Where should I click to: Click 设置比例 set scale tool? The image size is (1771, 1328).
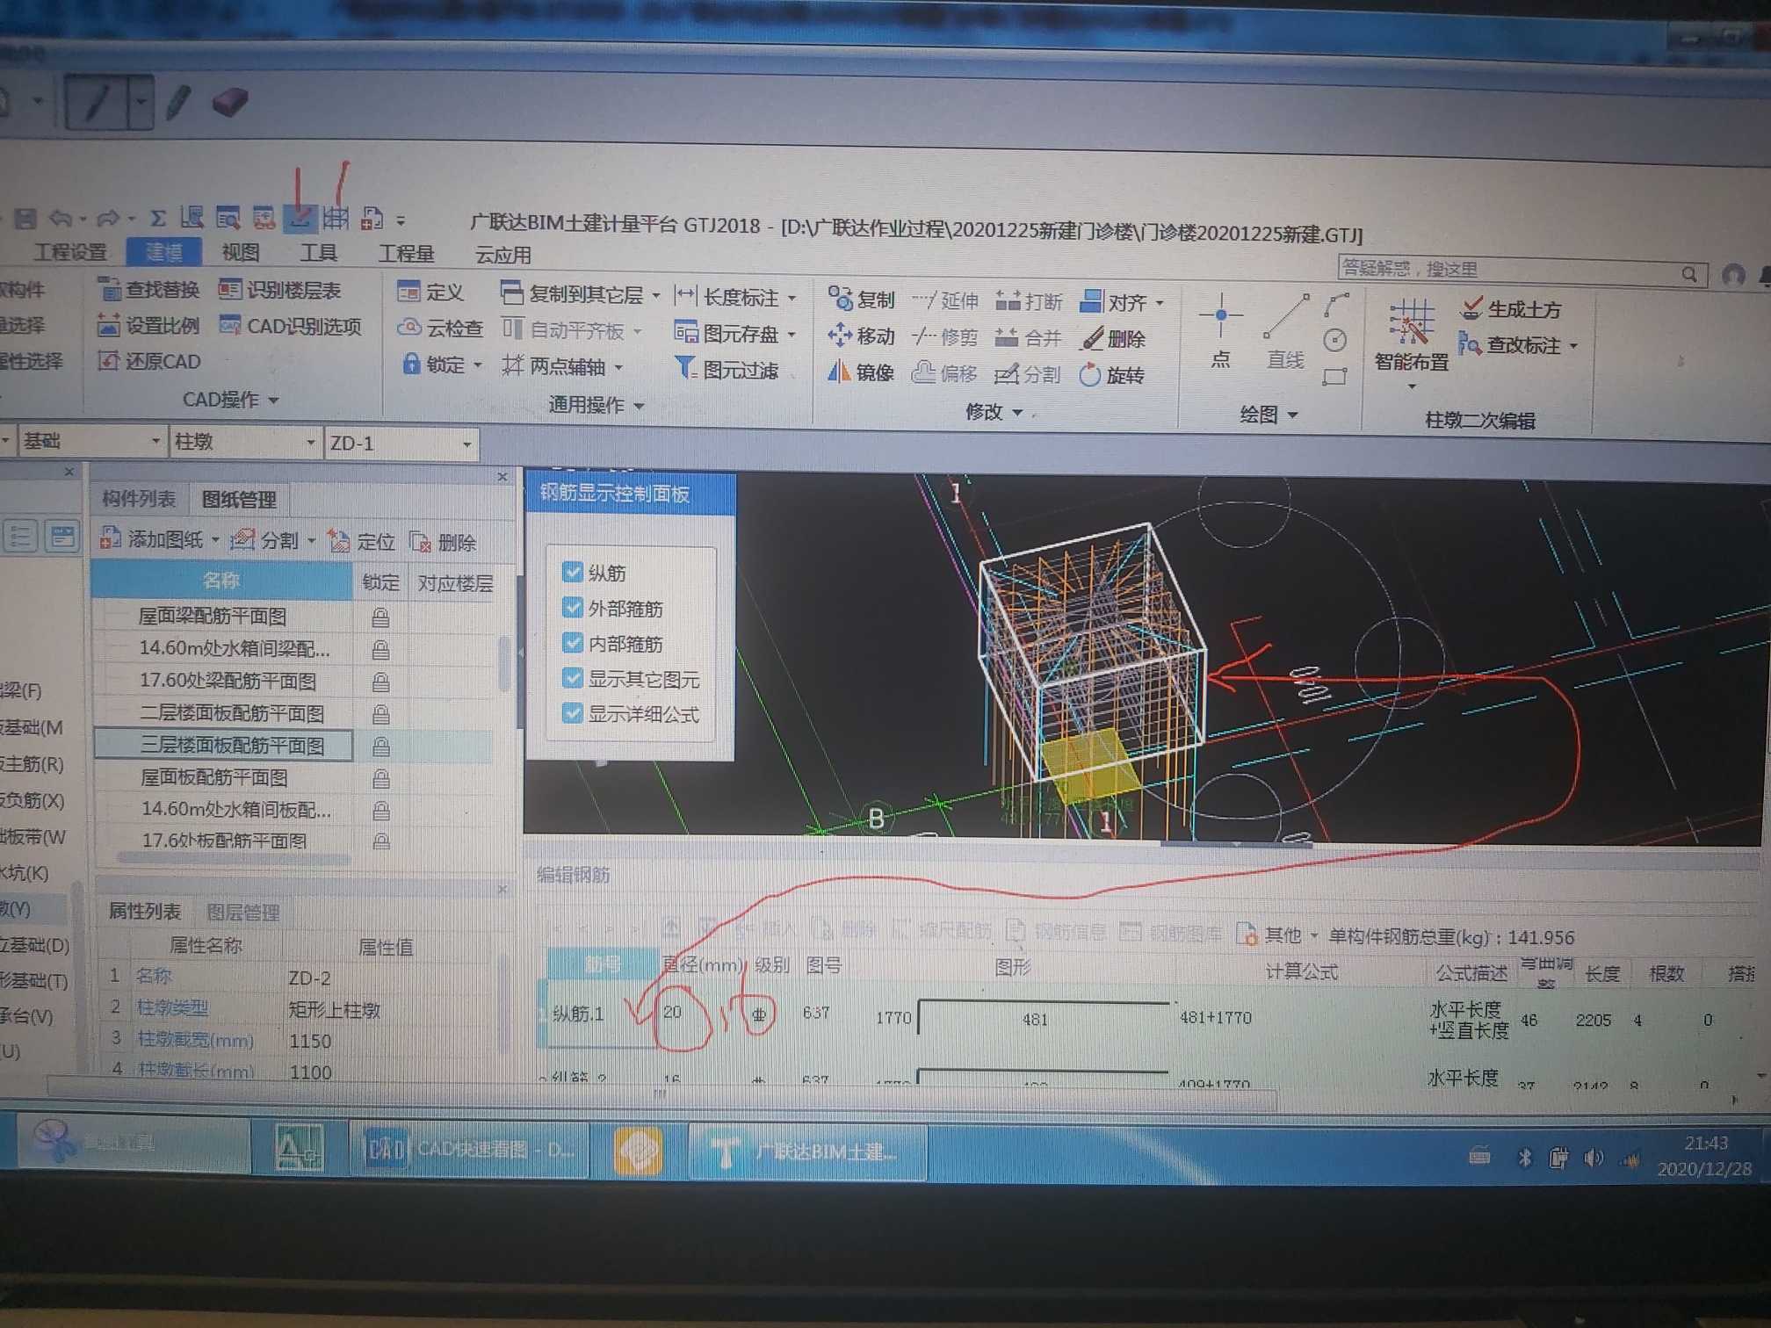coord(149,326)
